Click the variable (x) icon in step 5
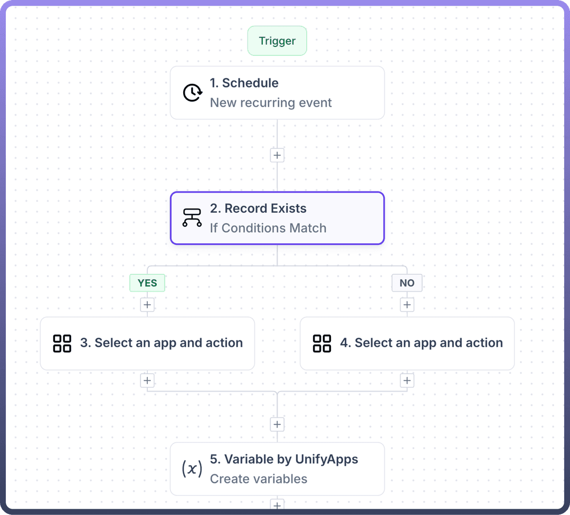 click(x=192, y=469)
